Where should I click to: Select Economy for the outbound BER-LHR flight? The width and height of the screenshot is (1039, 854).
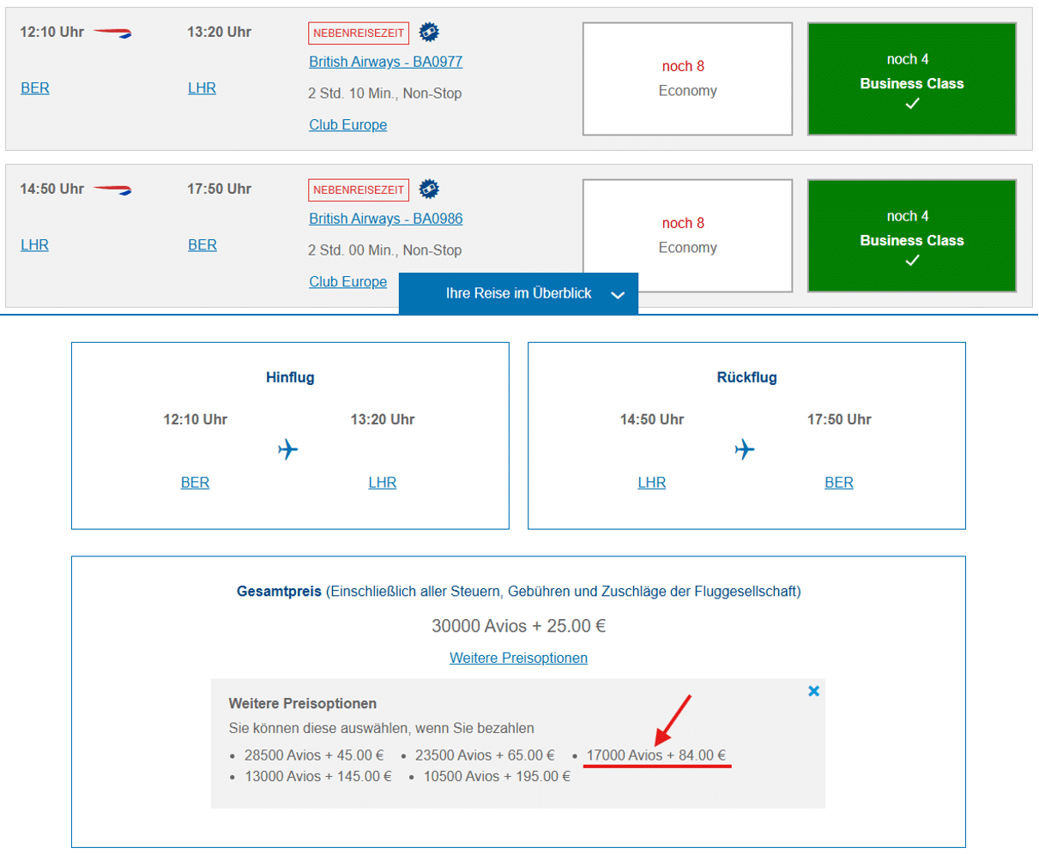click(687, 78)
